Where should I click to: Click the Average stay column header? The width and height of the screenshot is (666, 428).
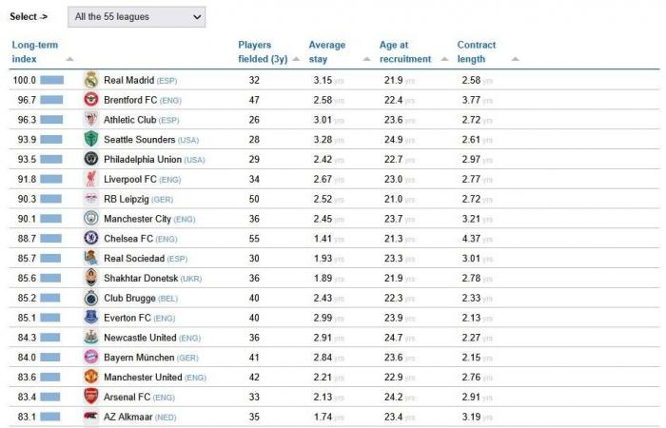[326, 52]
